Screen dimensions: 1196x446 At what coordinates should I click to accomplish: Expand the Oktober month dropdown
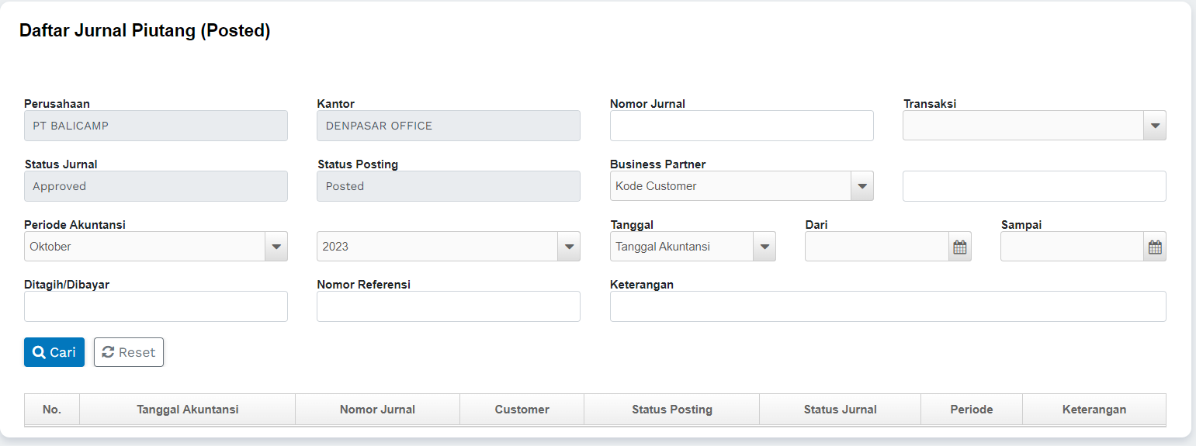pos(276,247)
